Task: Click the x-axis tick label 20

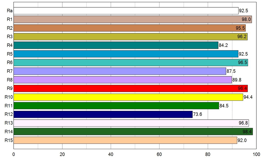Action: (62, 154)
